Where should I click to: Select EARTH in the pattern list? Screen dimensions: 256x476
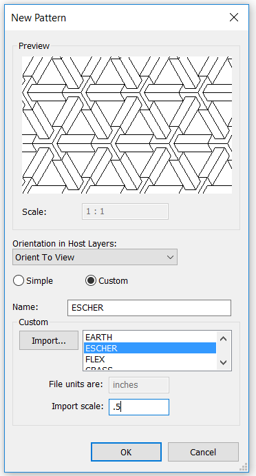(x=150, y=338)
